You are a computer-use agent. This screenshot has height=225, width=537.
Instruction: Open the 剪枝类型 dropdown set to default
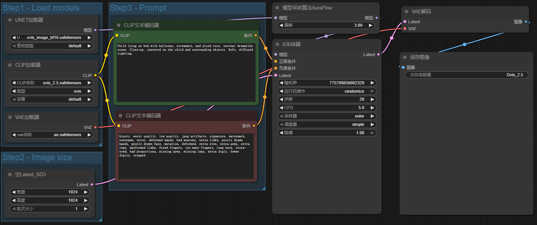[x=51, y=46]
